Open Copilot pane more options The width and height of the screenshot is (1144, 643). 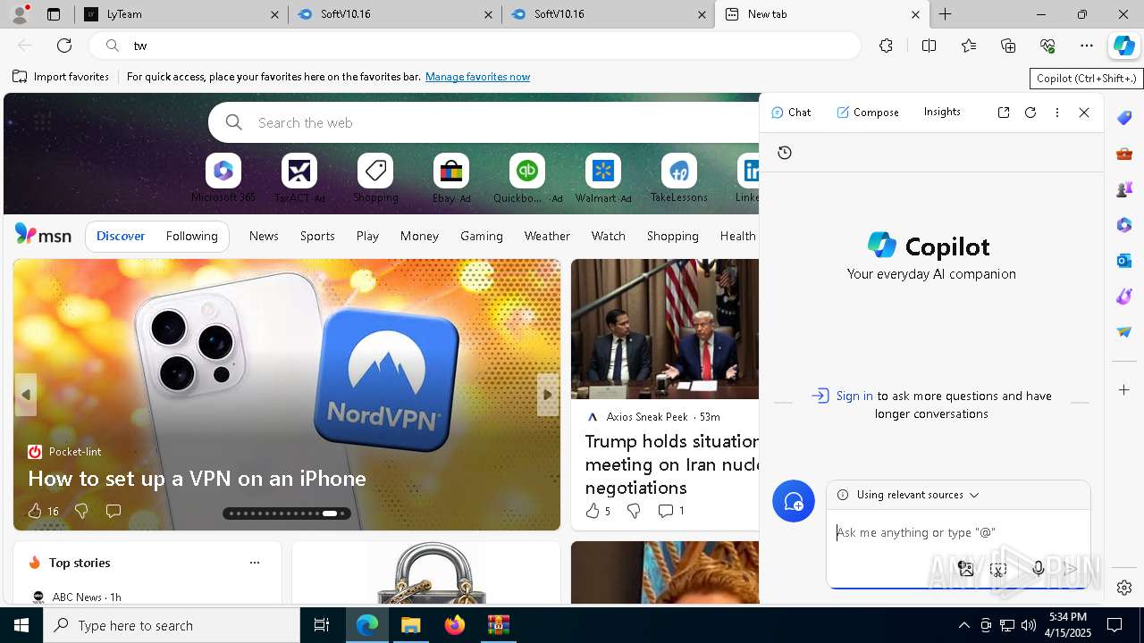click(x=1057, y=113)
